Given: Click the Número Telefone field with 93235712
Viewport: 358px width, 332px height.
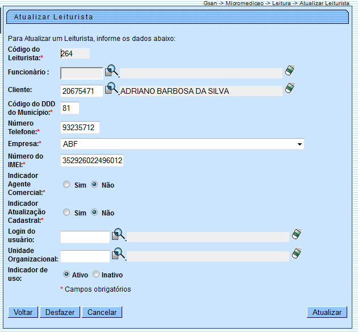Looking at the screenshot, I should (x=80, y=127).
